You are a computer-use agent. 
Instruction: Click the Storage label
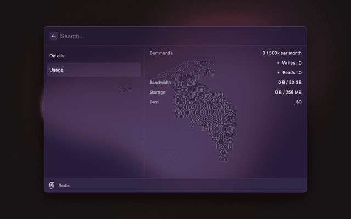click(x=157, y=93)
